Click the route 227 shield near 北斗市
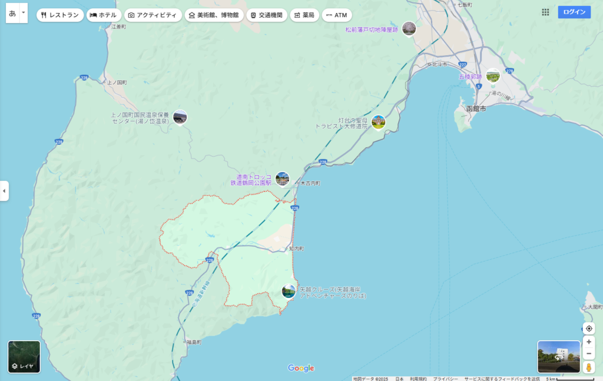Viewport: 603px width, 381px height. (463, 65)
